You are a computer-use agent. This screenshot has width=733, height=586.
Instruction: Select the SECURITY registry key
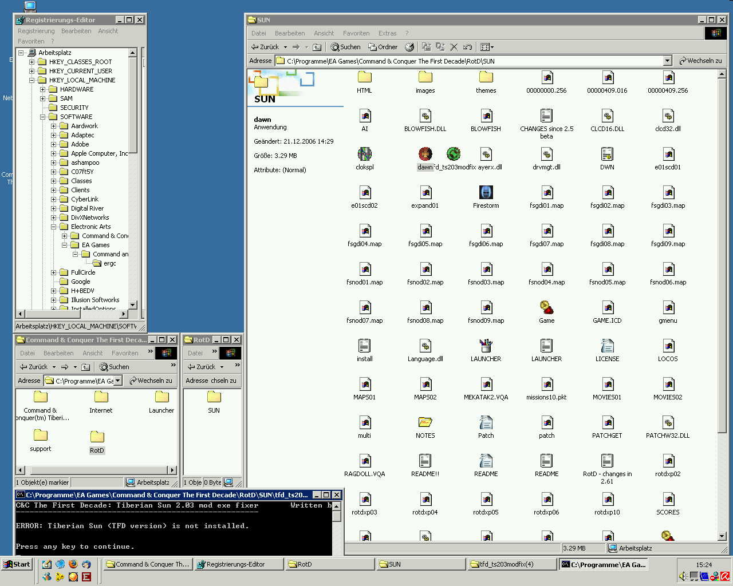(74, 108)
